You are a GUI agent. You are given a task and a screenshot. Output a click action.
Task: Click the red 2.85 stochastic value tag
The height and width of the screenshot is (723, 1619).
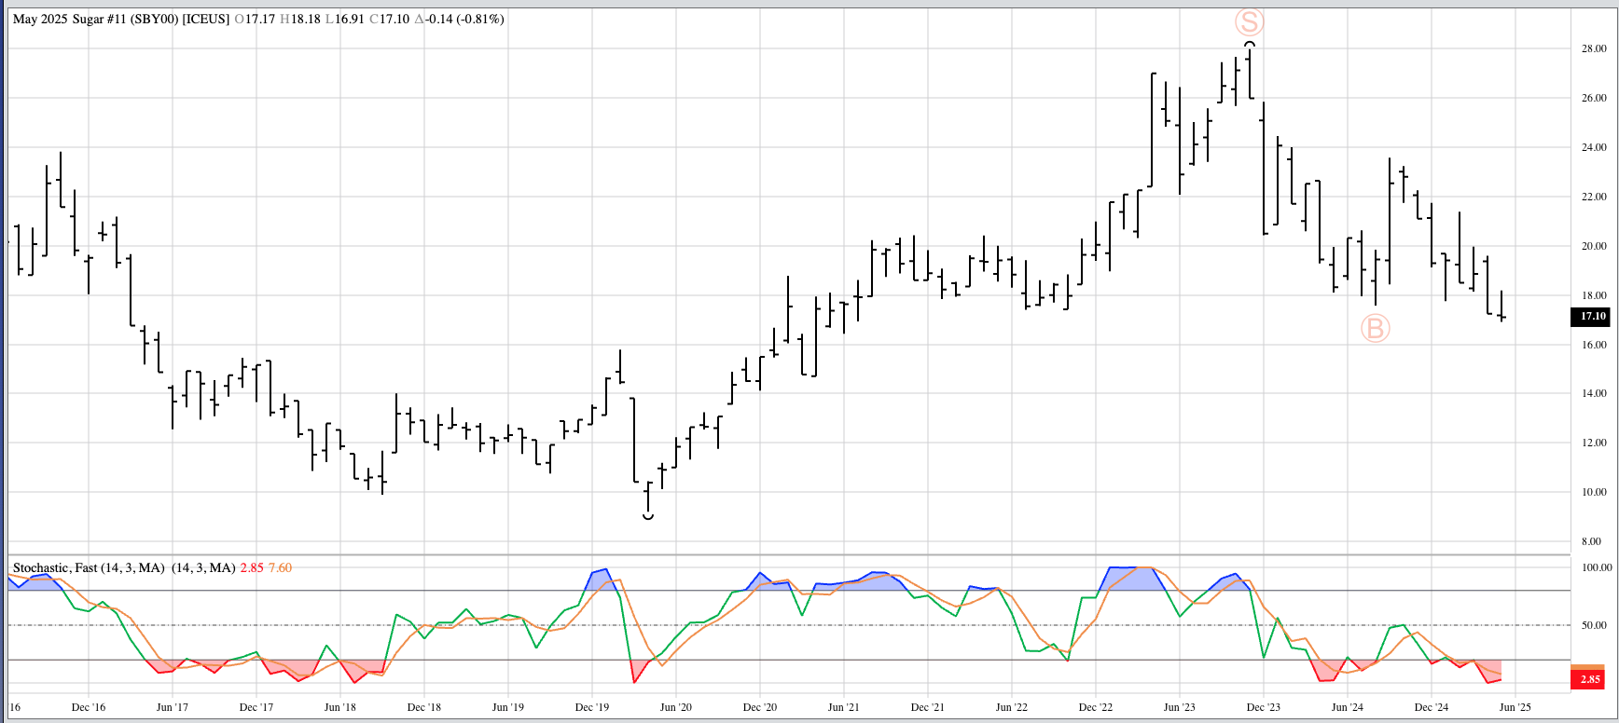tap(1589, 679)
